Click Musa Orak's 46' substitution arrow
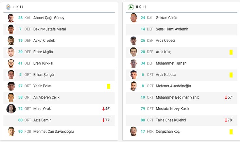240x142 pixels. point(103,109)
